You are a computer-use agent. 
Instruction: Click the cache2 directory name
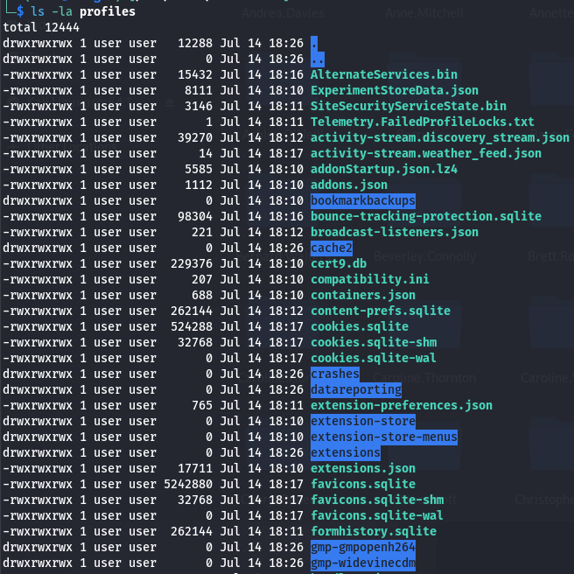coord(332,248)
